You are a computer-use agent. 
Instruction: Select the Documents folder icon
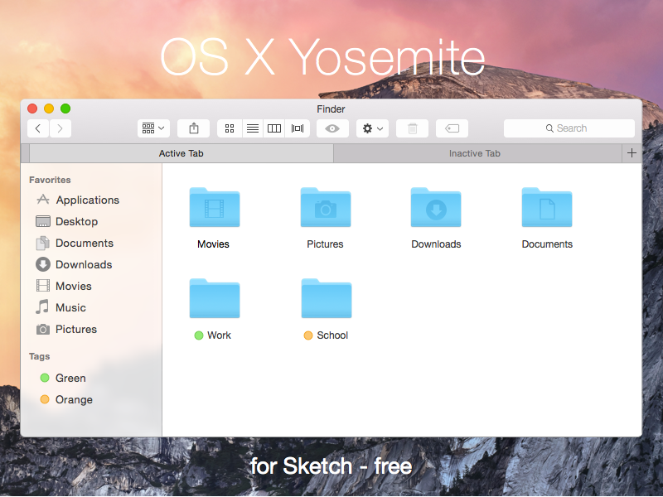point(547,208)
